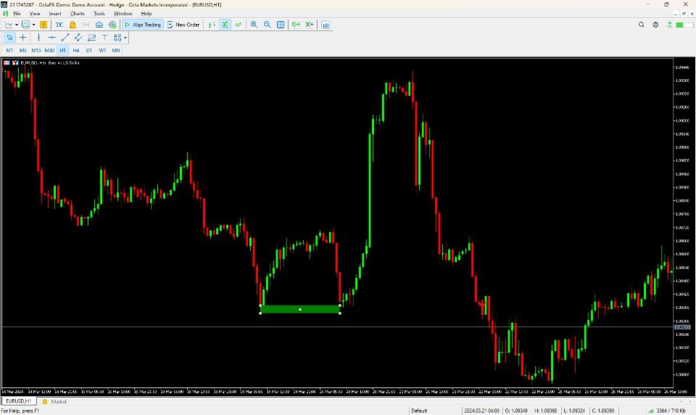Select the equidistant channel tool
This screenshot has height=415, width=696.
pyautogui.click(x=78, y=38)
